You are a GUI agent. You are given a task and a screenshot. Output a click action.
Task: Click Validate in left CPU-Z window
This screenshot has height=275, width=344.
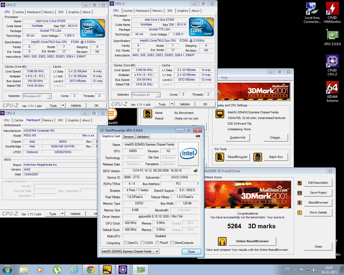pyautogui.click(x=76, y=106)
